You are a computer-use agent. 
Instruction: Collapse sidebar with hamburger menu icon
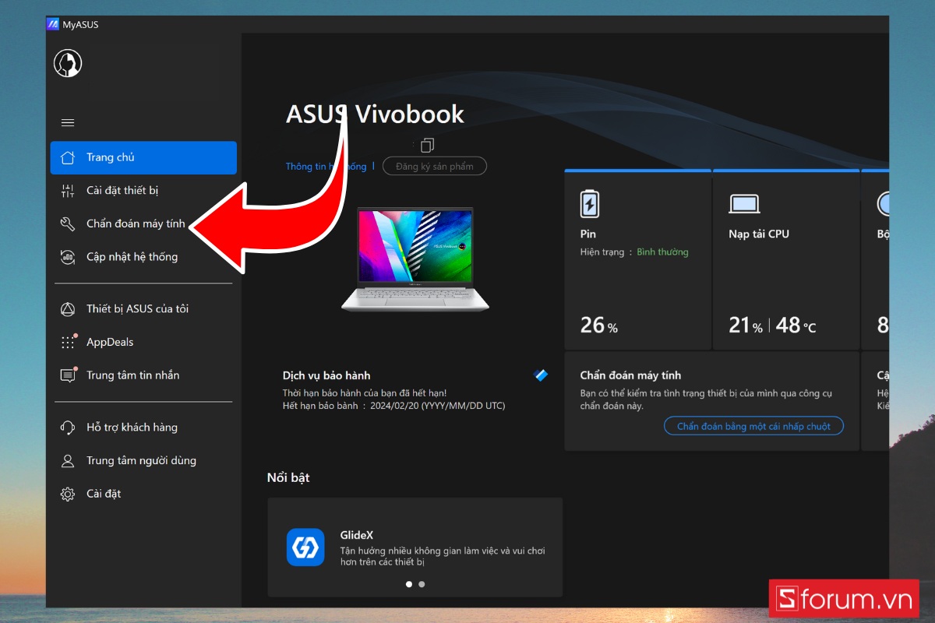tap(68, 122)
